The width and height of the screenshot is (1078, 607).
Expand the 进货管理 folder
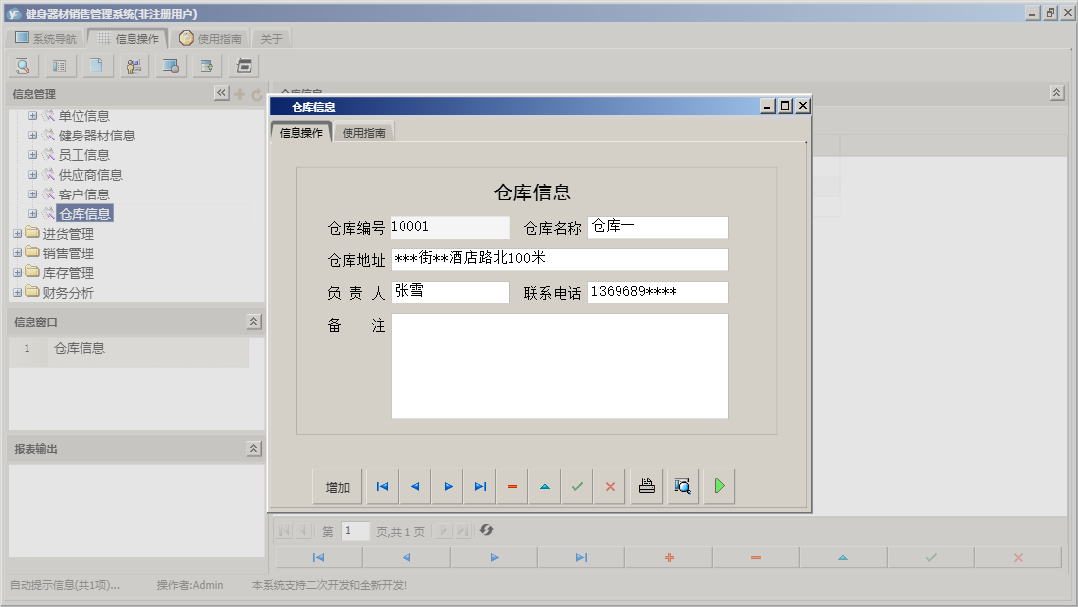coord(17,233)
